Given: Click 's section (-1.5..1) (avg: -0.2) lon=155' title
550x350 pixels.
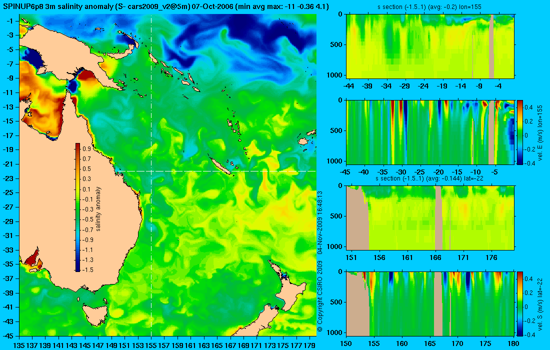Looking at the screenshot, I should pyautogui.click(x=428, y=7).
